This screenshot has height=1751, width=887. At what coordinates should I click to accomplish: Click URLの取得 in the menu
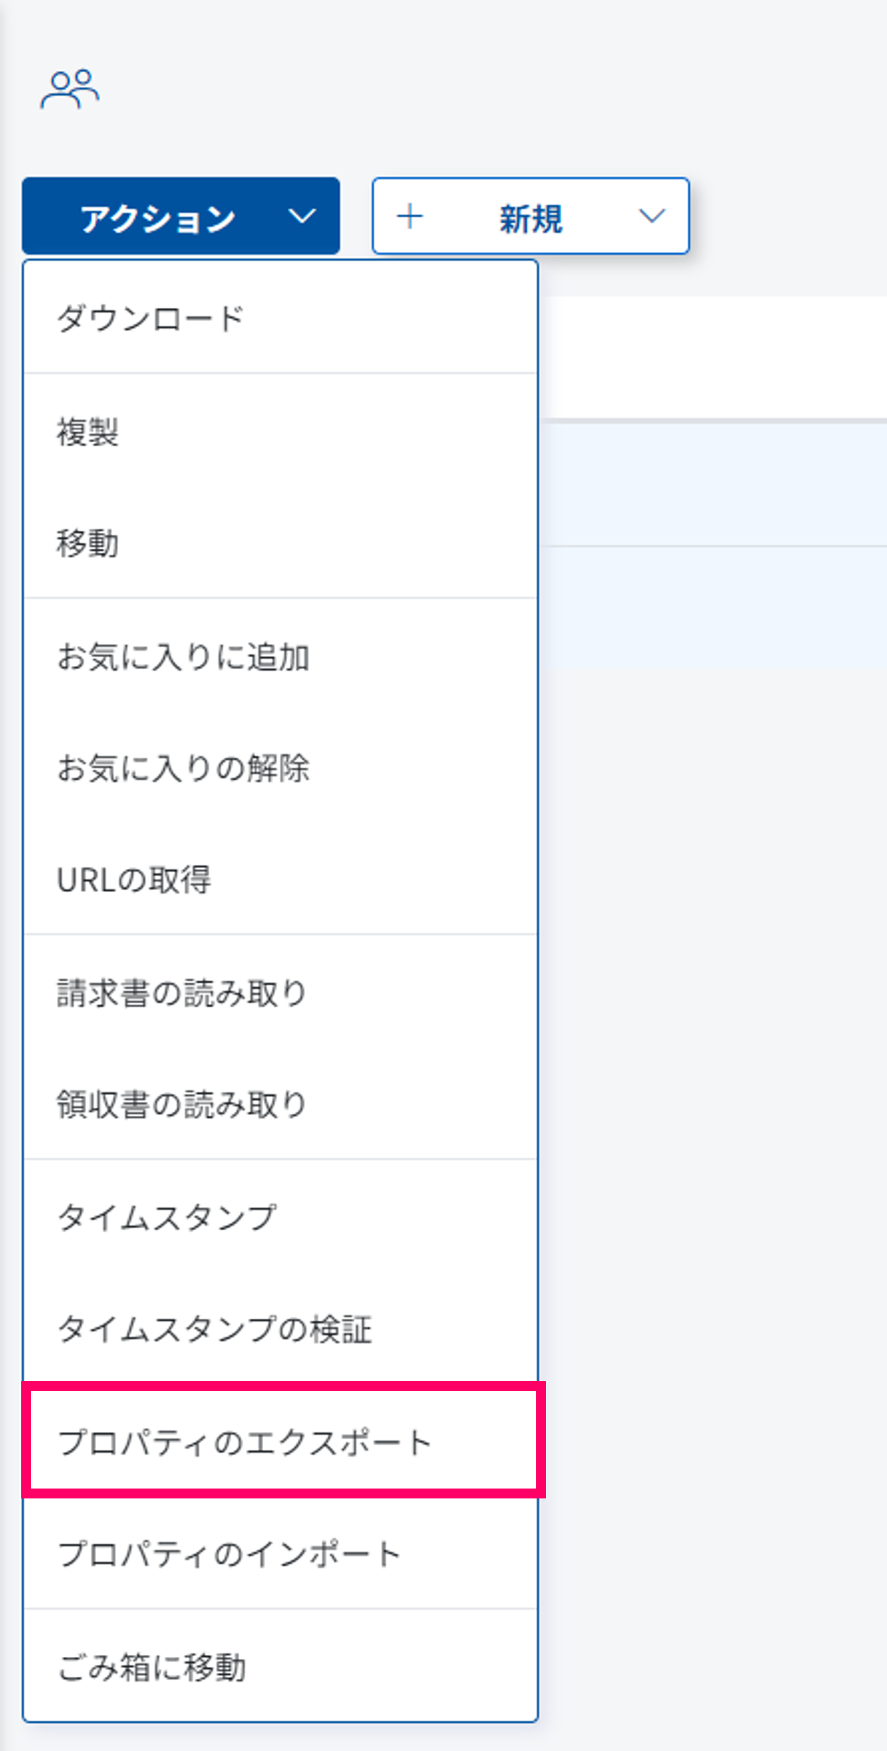[134, 880]
